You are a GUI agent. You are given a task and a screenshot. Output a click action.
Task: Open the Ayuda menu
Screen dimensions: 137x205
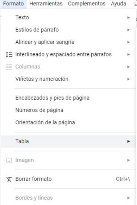tap(119, 4)
